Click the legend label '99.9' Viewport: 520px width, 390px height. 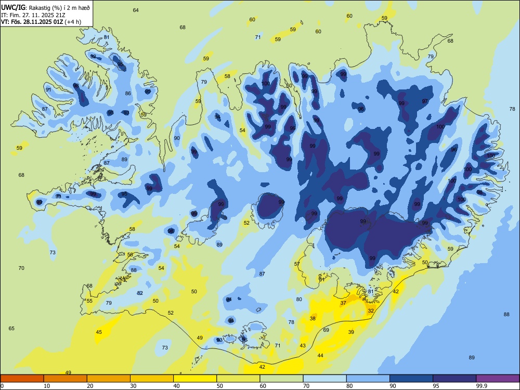coord(481,386)
